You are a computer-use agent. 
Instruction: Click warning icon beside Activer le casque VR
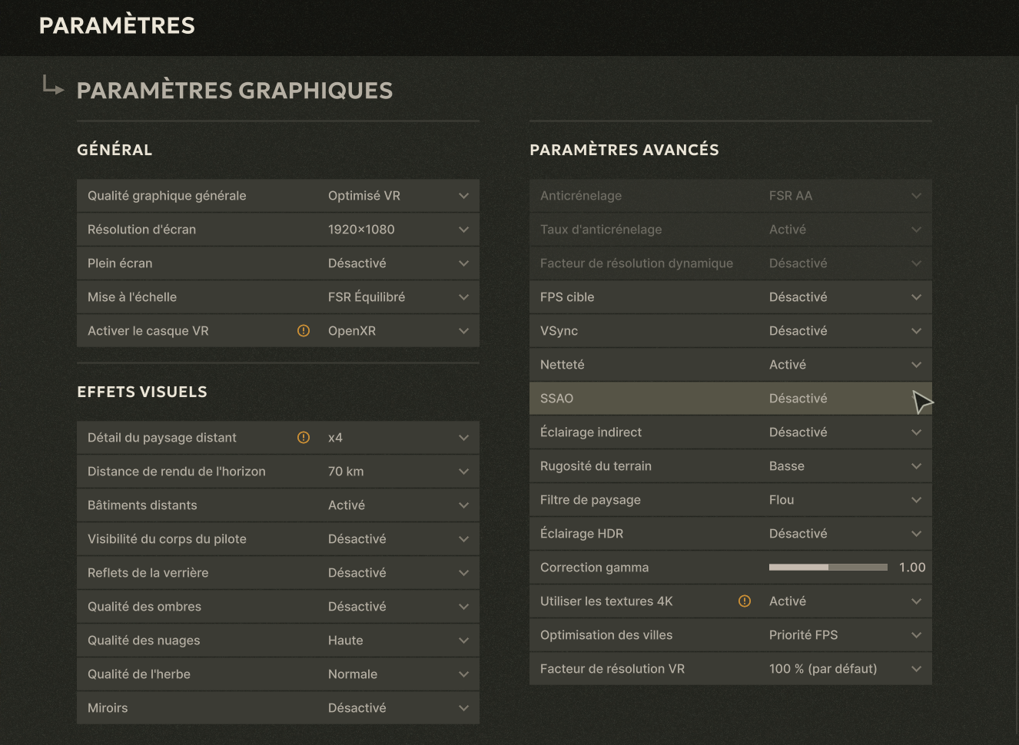click(x=304, y=331)
